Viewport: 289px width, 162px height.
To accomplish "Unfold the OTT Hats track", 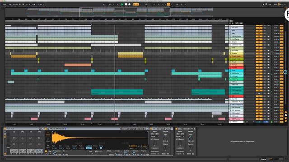I will (230, 28).
